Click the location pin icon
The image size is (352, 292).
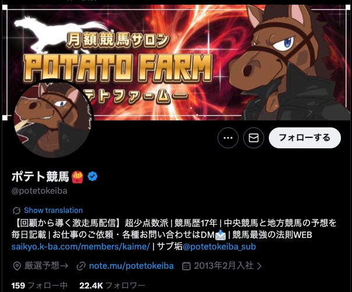click(17, 266)
